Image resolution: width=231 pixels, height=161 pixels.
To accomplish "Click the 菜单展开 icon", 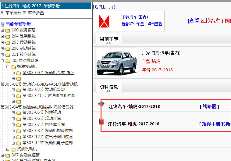I will click(x=2, y=13).
